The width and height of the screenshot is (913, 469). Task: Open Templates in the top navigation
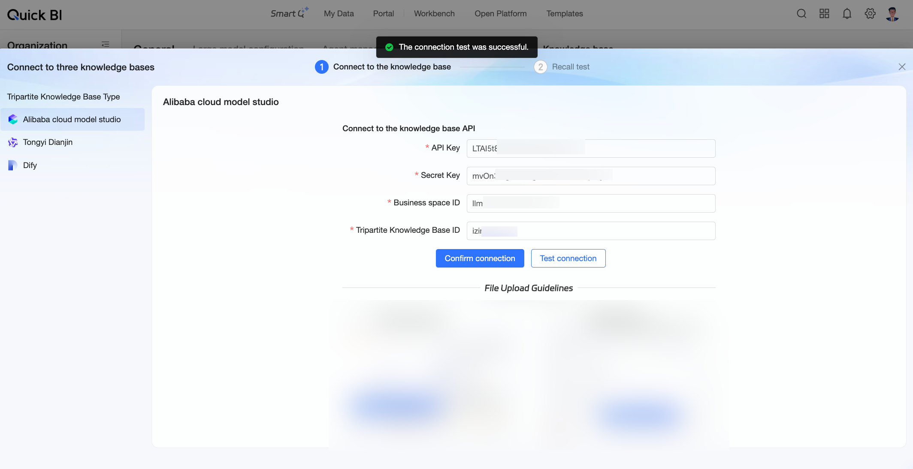point(565,14)
